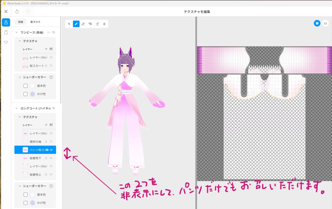Open the fill/stamp tool next to eraser
332x209 pixels.
click(x=90, y=24)
